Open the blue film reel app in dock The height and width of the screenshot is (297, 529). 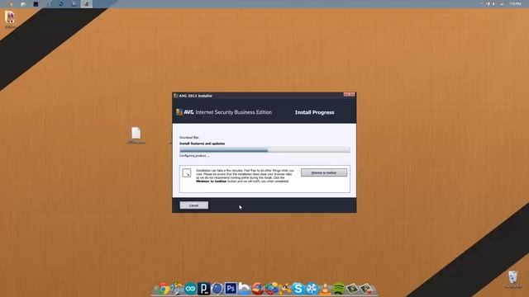point(312,289)
